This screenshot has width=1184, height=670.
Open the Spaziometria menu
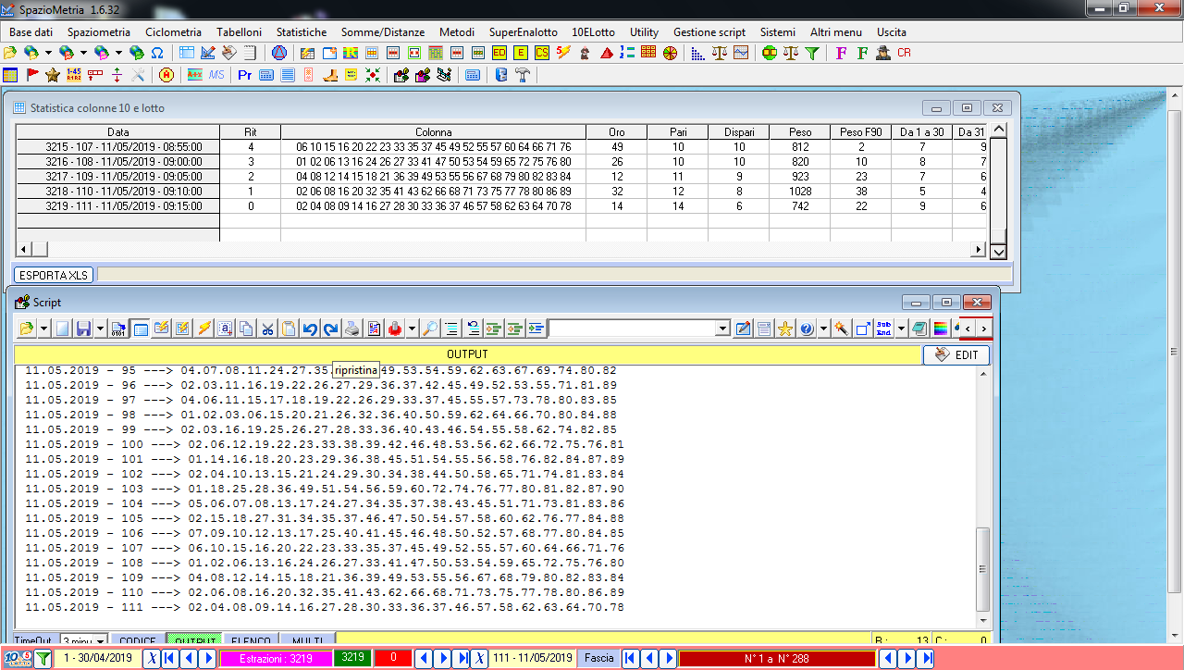pos(99,32)
